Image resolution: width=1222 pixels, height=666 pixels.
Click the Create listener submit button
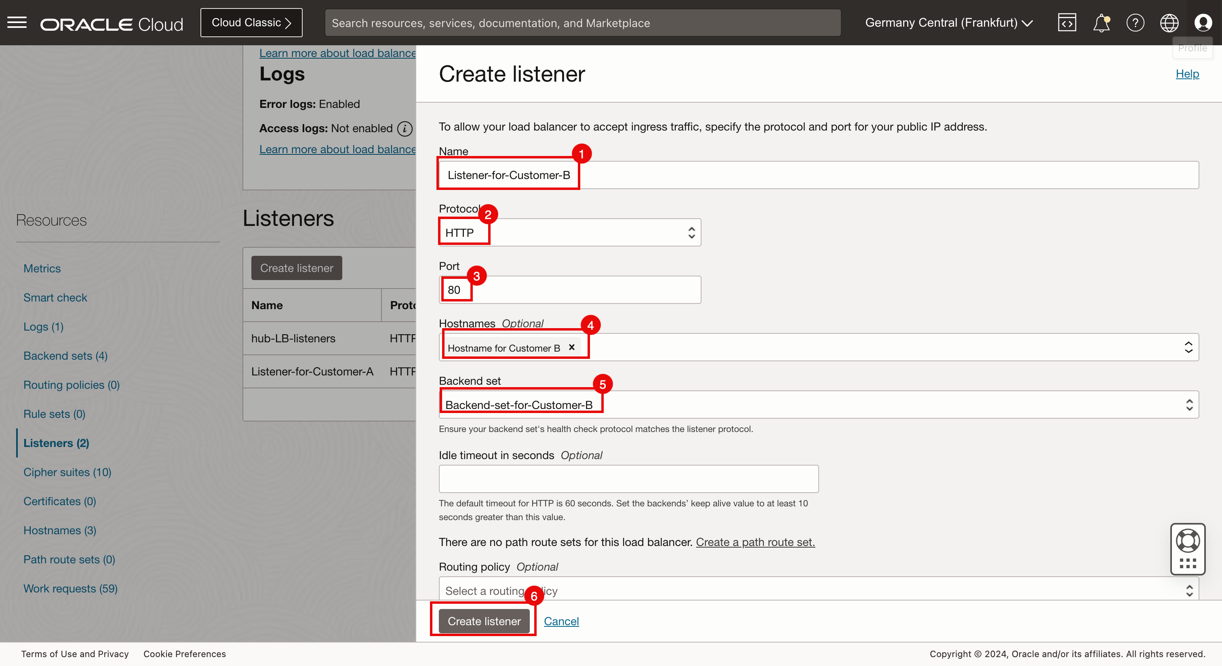pos(484,621)
